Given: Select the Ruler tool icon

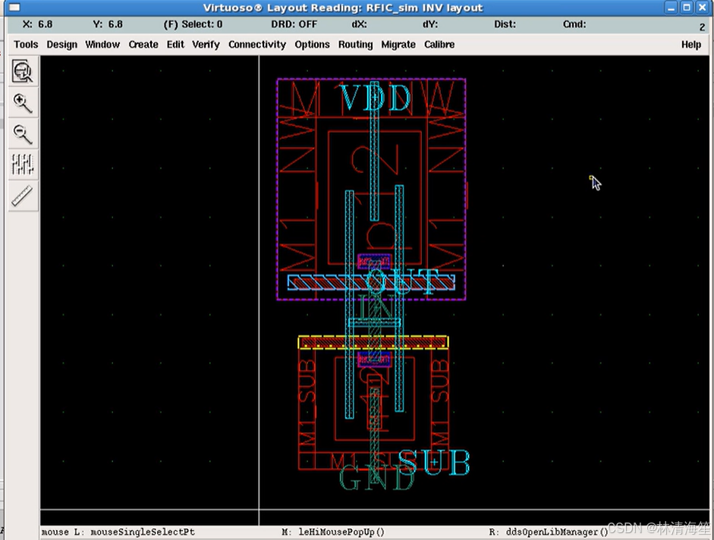Looking at the screenshot, I should tap(22, 196).
